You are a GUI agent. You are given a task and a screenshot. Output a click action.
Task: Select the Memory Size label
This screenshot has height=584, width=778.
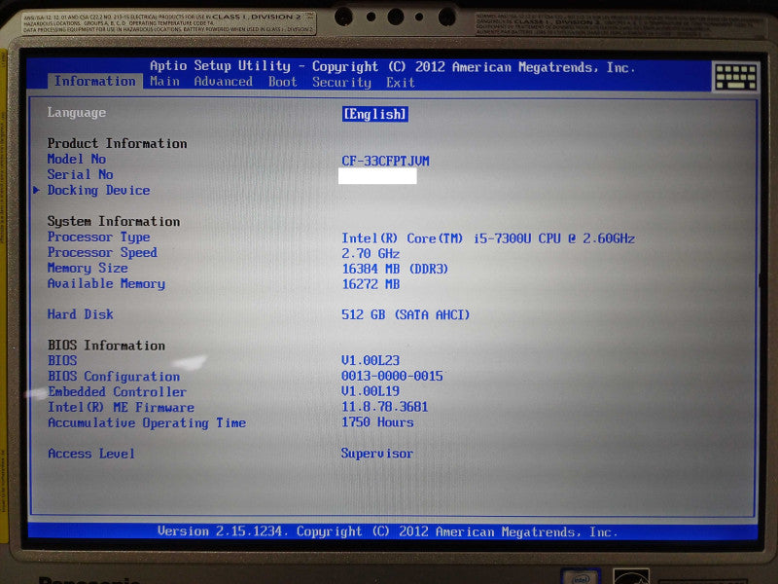point(88,269)
